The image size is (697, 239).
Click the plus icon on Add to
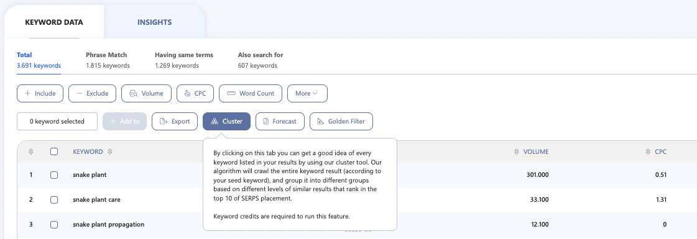tap(113, 122)
